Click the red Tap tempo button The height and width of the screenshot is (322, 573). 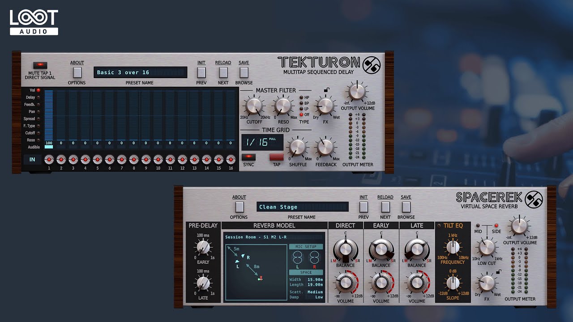(276, 157)
